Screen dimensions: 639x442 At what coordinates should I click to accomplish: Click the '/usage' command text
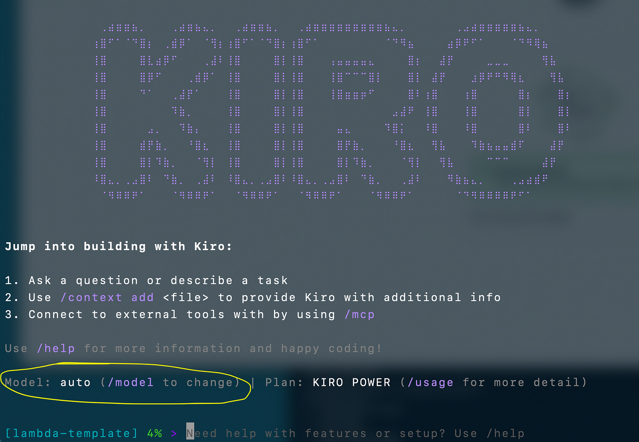[x=431, y=382]
